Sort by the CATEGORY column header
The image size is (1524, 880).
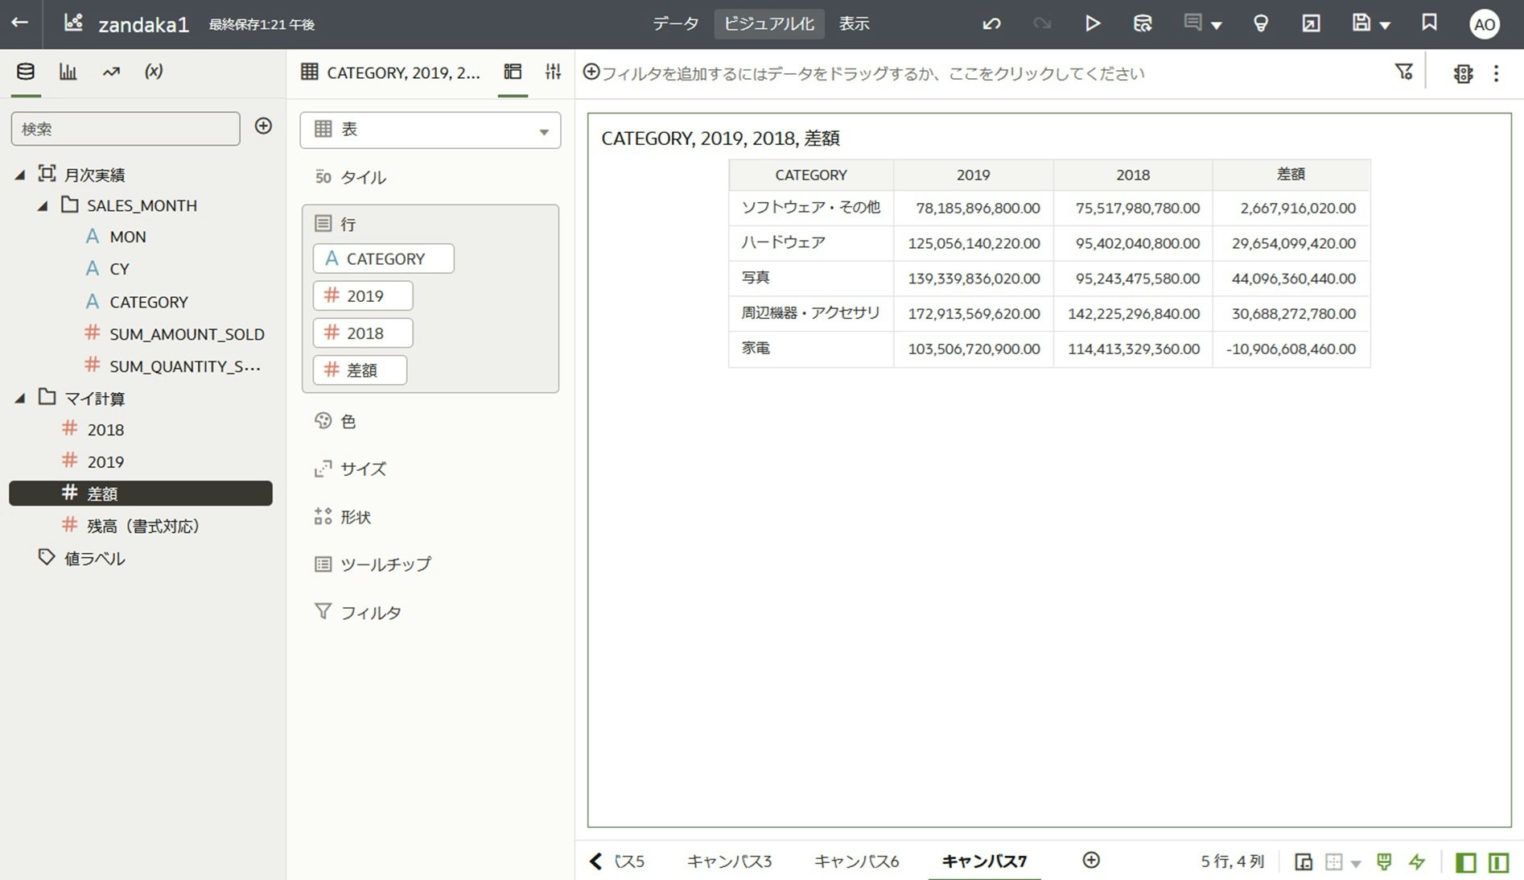coord(811,175)
